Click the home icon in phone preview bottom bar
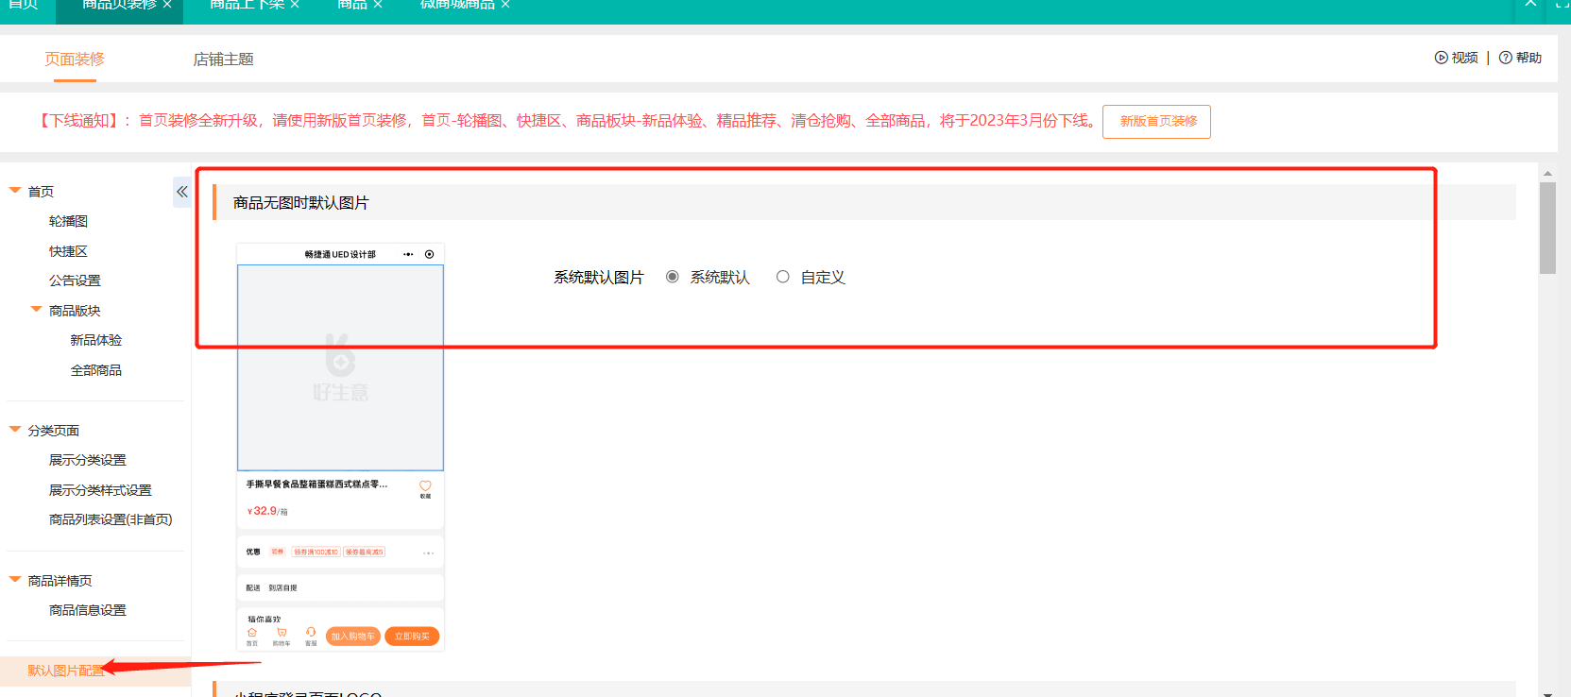 click(252, 633)
